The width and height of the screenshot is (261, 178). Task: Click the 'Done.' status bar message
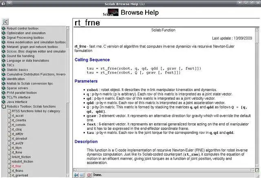98,175
